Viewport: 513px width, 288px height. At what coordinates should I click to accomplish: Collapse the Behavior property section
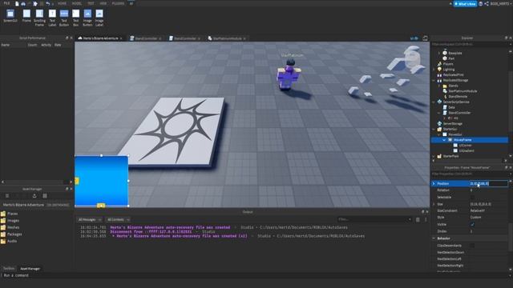pyautogui.click(x=434, y=238)
